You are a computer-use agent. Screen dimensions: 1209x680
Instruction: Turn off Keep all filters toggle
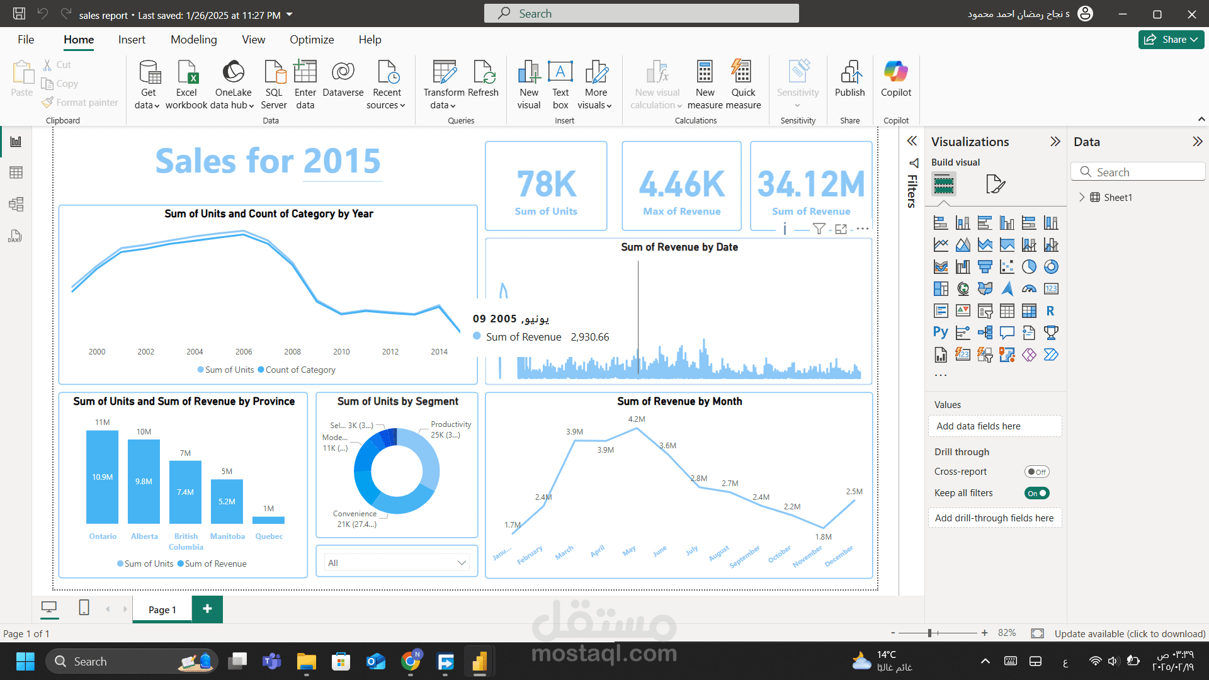[x=1036, y=493]
